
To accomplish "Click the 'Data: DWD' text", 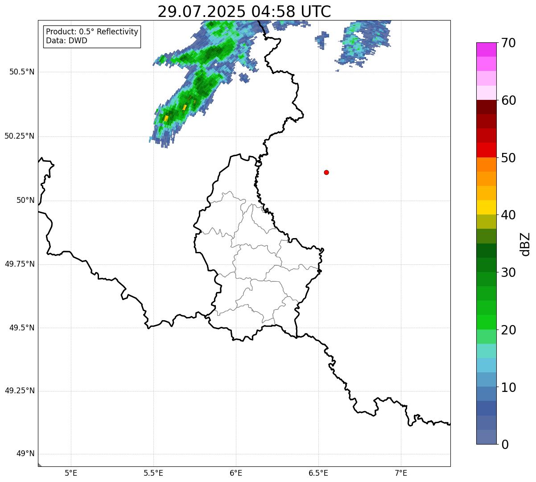I will click(66, 41).
